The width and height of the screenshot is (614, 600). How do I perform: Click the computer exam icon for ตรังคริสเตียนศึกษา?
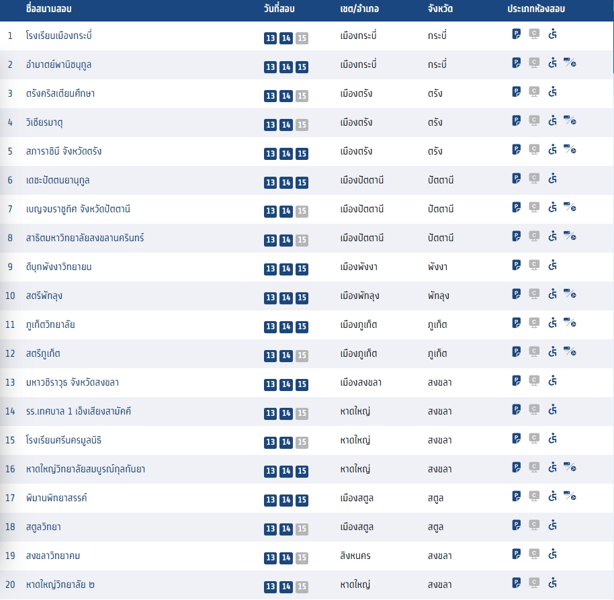[x=534, y=92]
